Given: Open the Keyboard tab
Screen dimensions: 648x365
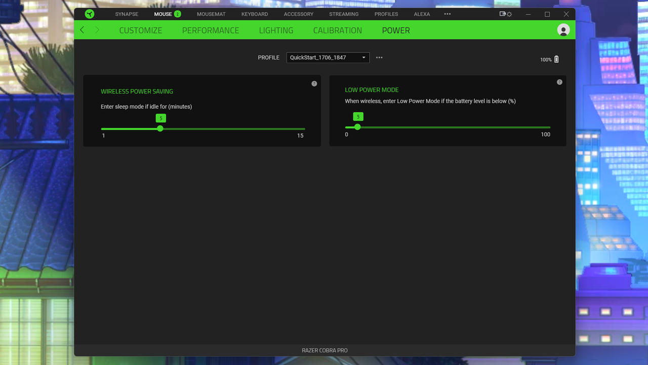Looking at the screenshot, I should point(255,14).
